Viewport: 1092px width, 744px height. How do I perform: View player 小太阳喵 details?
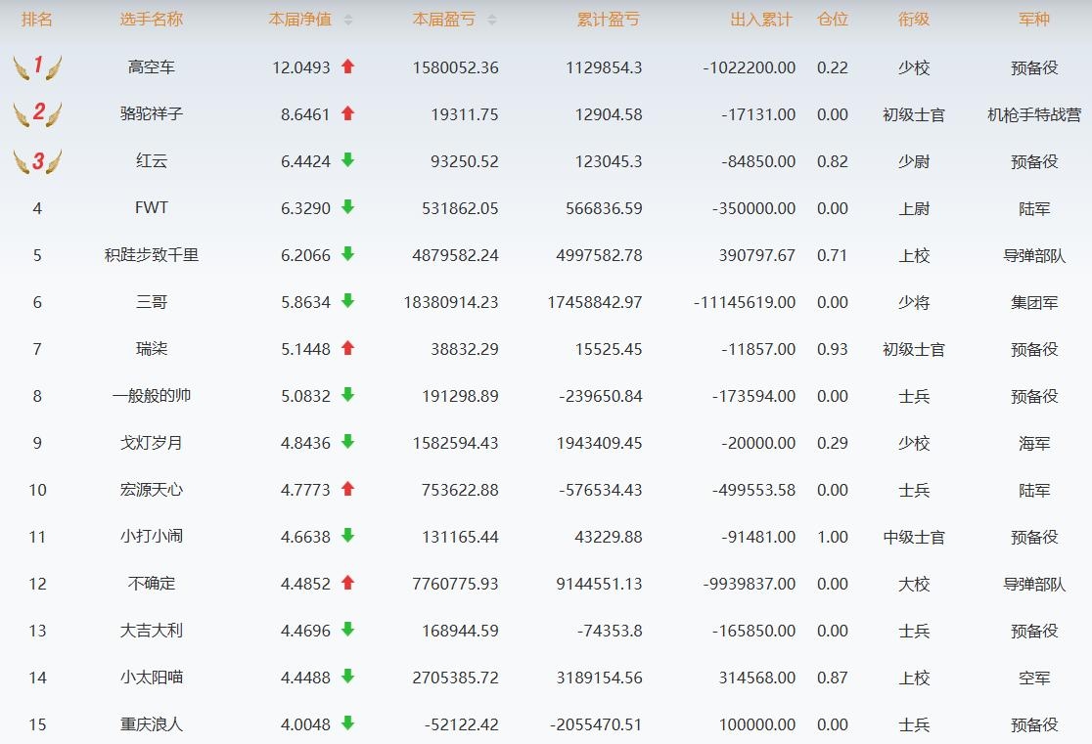[x=152, y=678]
